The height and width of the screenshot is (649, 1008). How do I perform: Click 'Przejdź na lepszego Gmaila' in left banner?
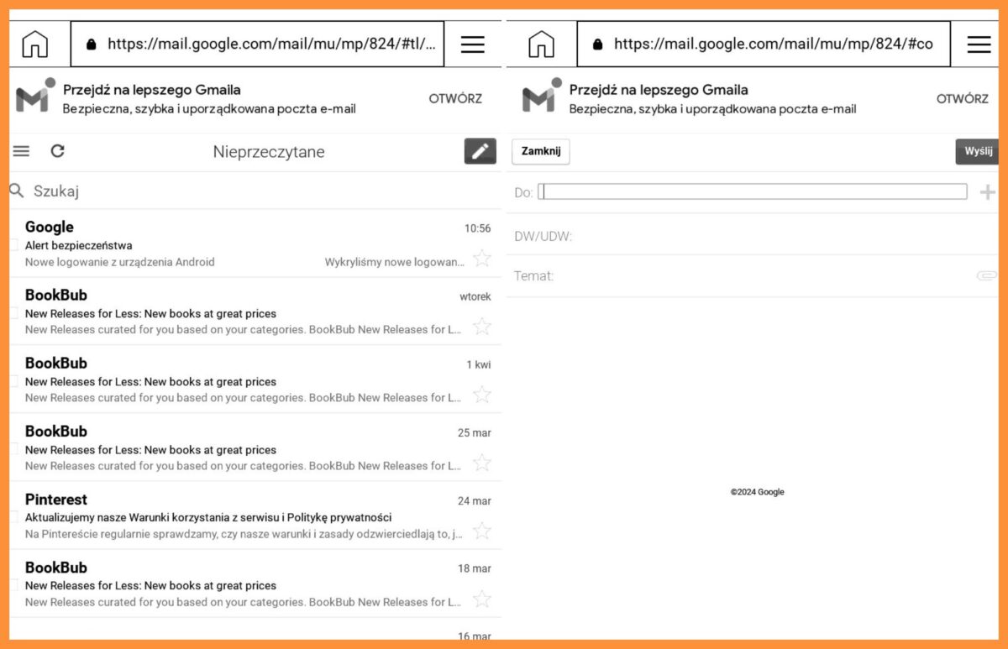click(152, 90)
